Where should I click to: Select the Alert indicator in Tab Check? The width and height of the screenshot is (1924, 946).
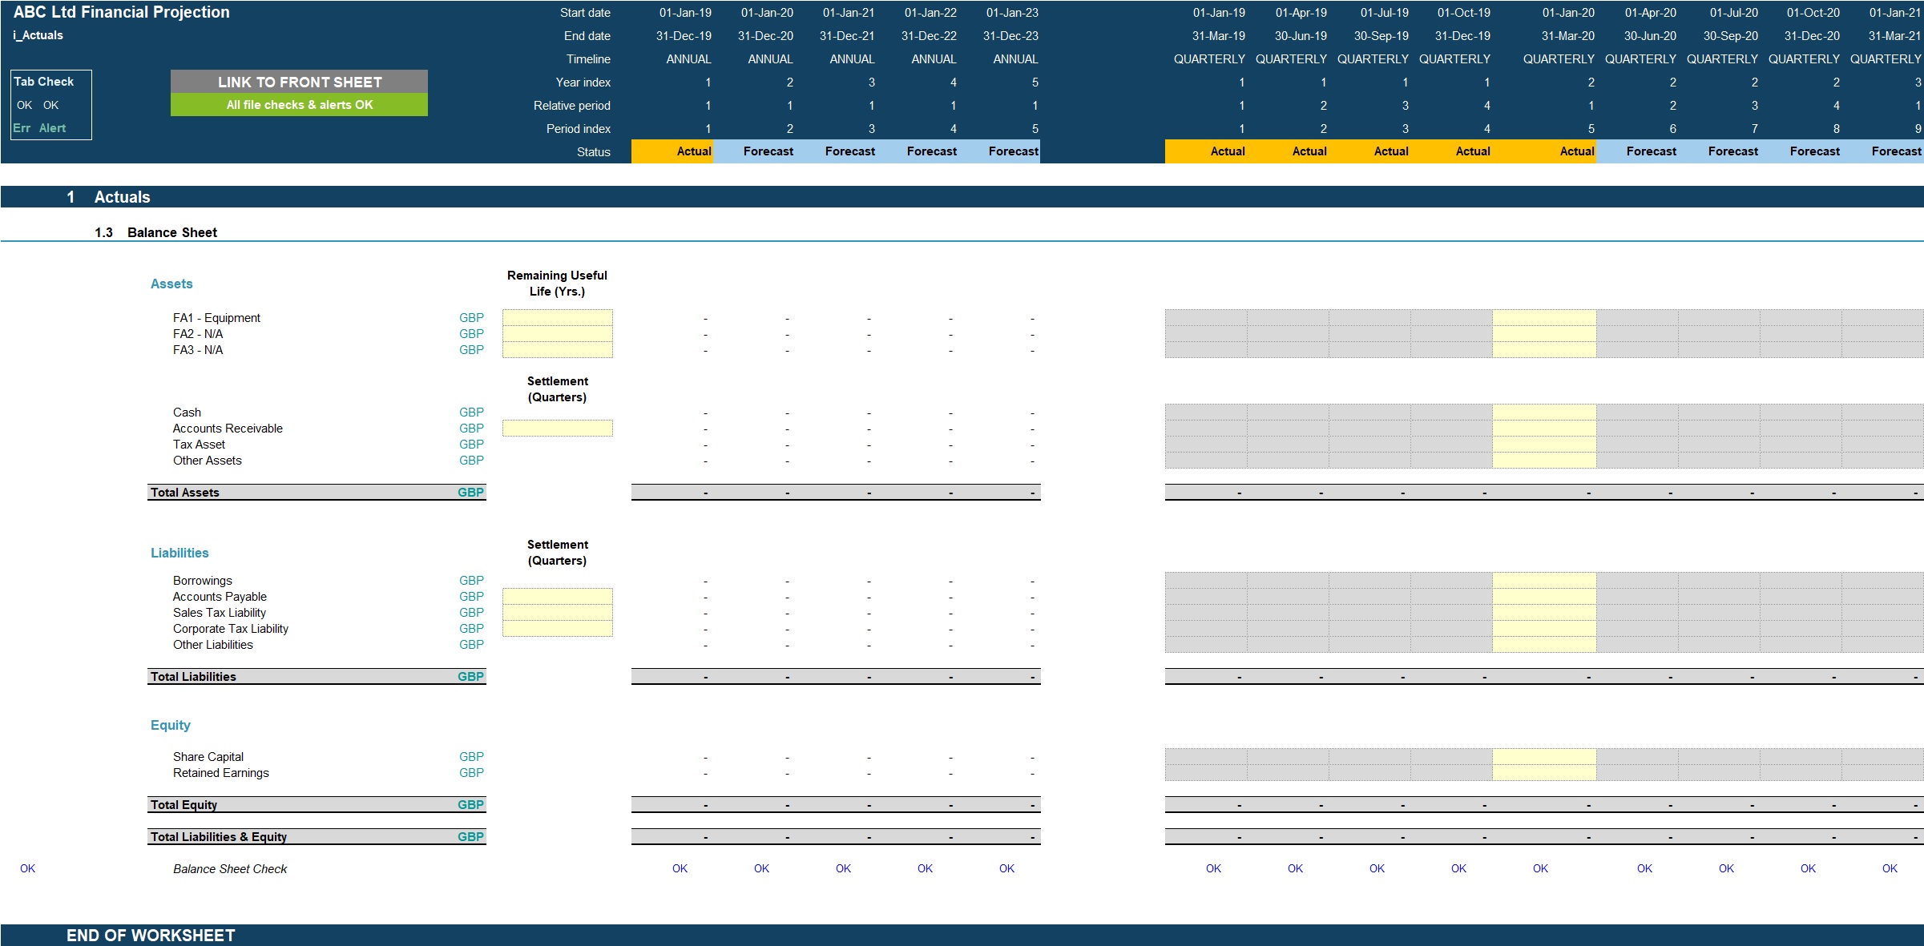pyautogui.click(x=52, y=128)
